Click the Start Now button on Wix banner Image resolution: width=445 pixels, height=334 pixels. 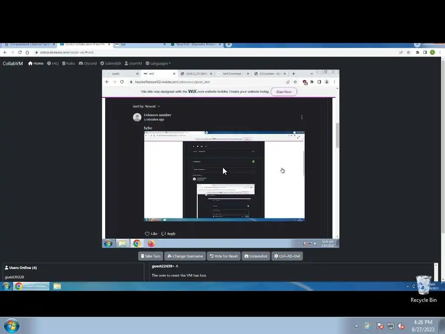(x=284, y=92)
